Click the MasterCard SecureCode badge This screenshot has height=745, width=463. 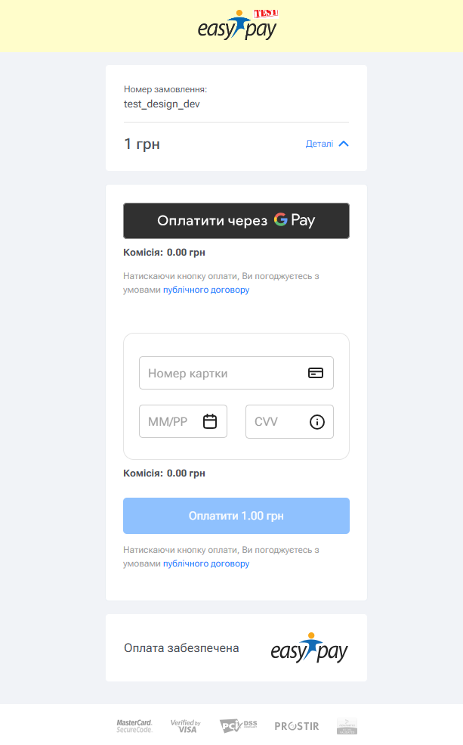(134, 726)
